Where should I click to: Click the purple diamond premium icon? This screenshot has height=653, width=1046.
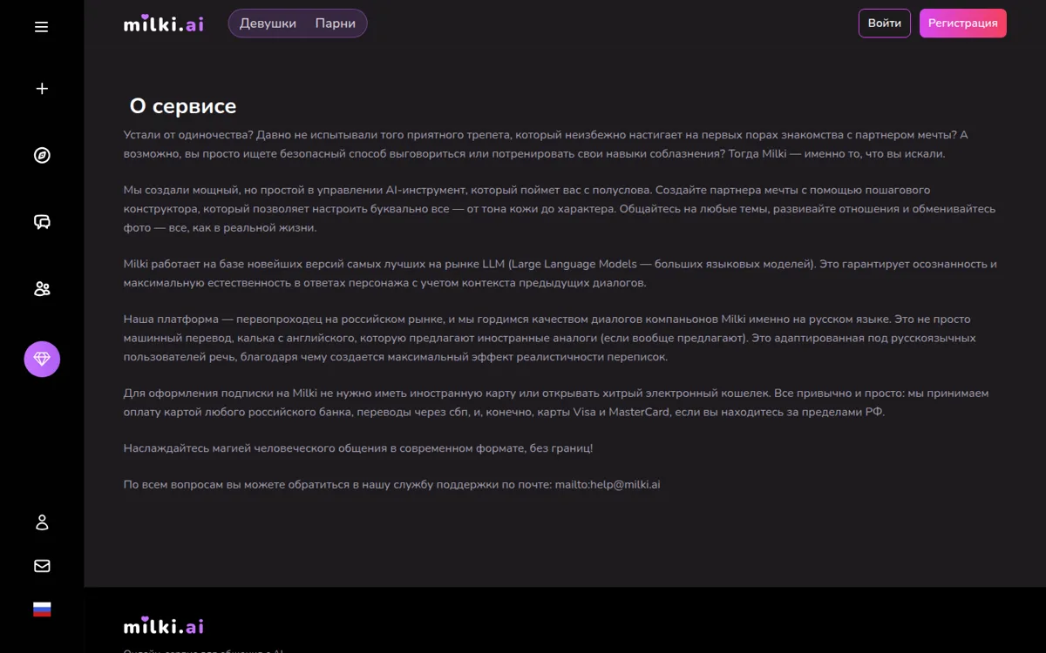tap(42, 359)
